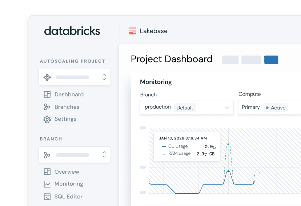Screen dimensions: 301x206
Task: Open Dashboard in the sidebar
Action: [69, 94]
